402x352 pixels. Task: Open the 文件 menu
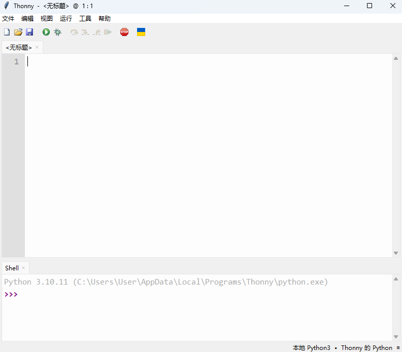tap(8, 18)
